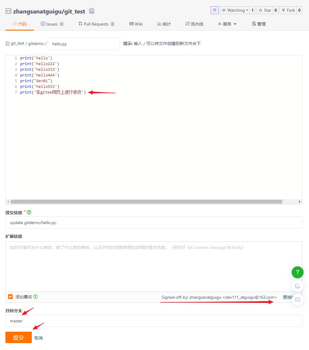Click the fork count number

pyautogui.click(x=299, y=10)
